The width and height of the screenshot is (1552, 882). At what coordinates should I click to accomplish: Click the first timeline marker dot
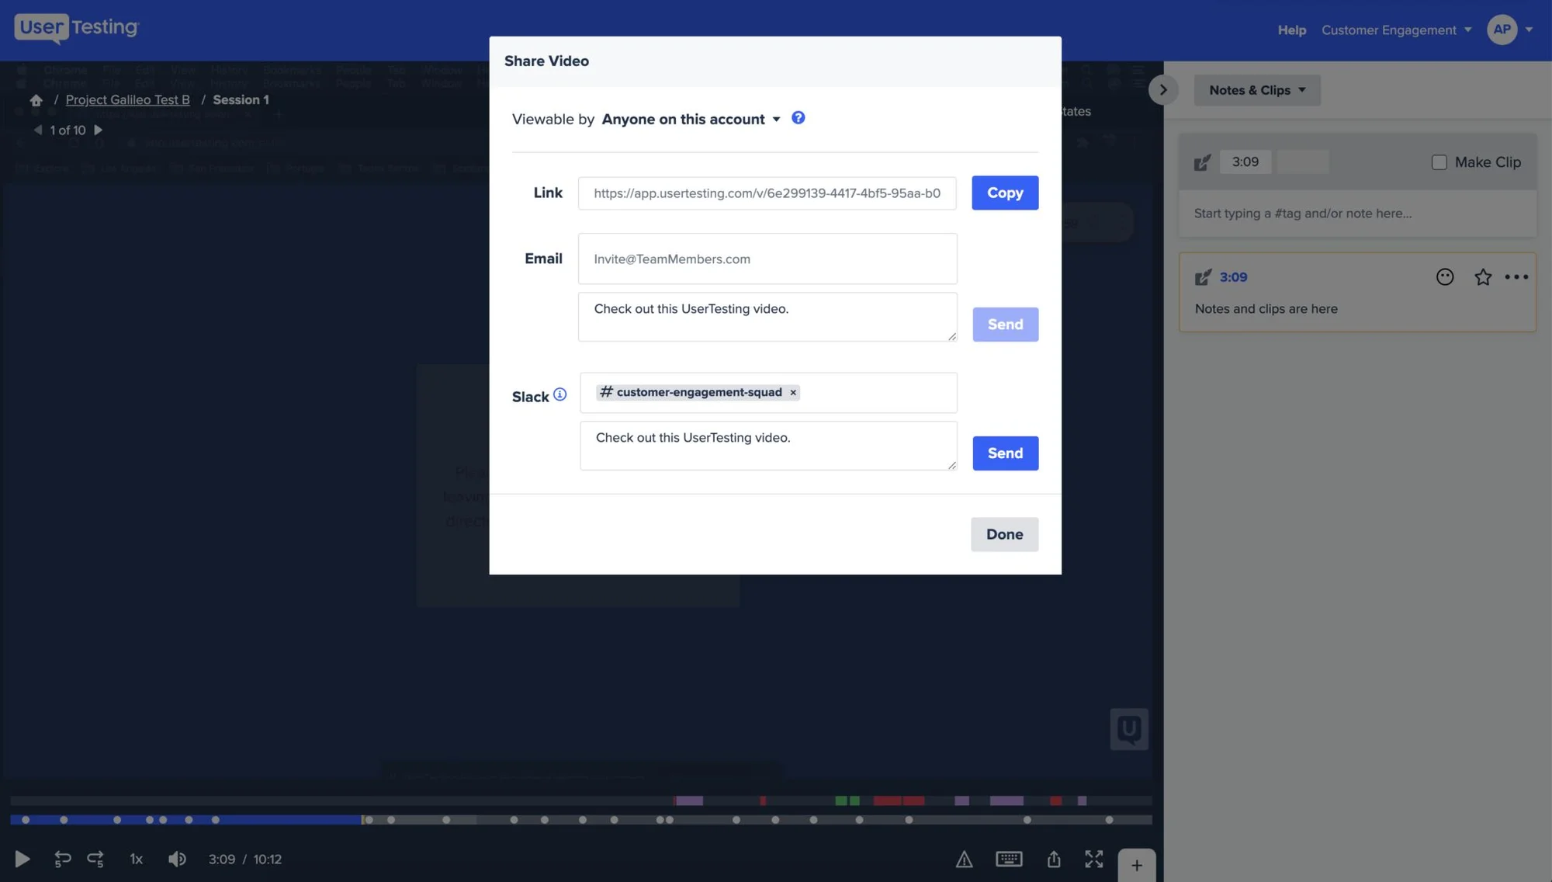26,820
